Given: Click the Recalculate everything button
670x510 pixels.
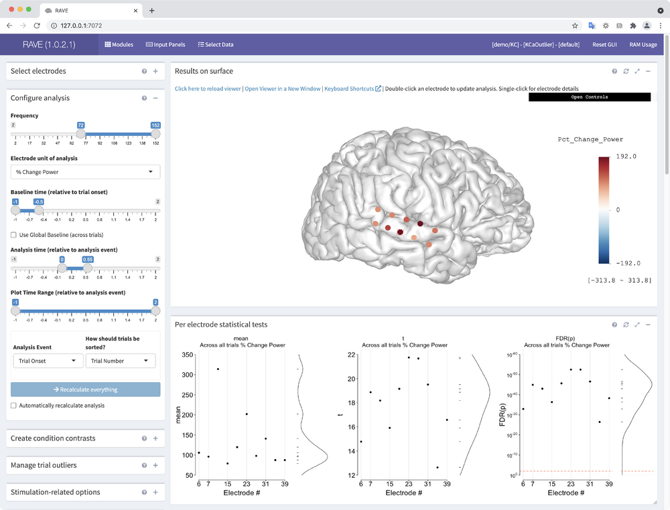Looking at the screenshot, I should tap(85, 390).
